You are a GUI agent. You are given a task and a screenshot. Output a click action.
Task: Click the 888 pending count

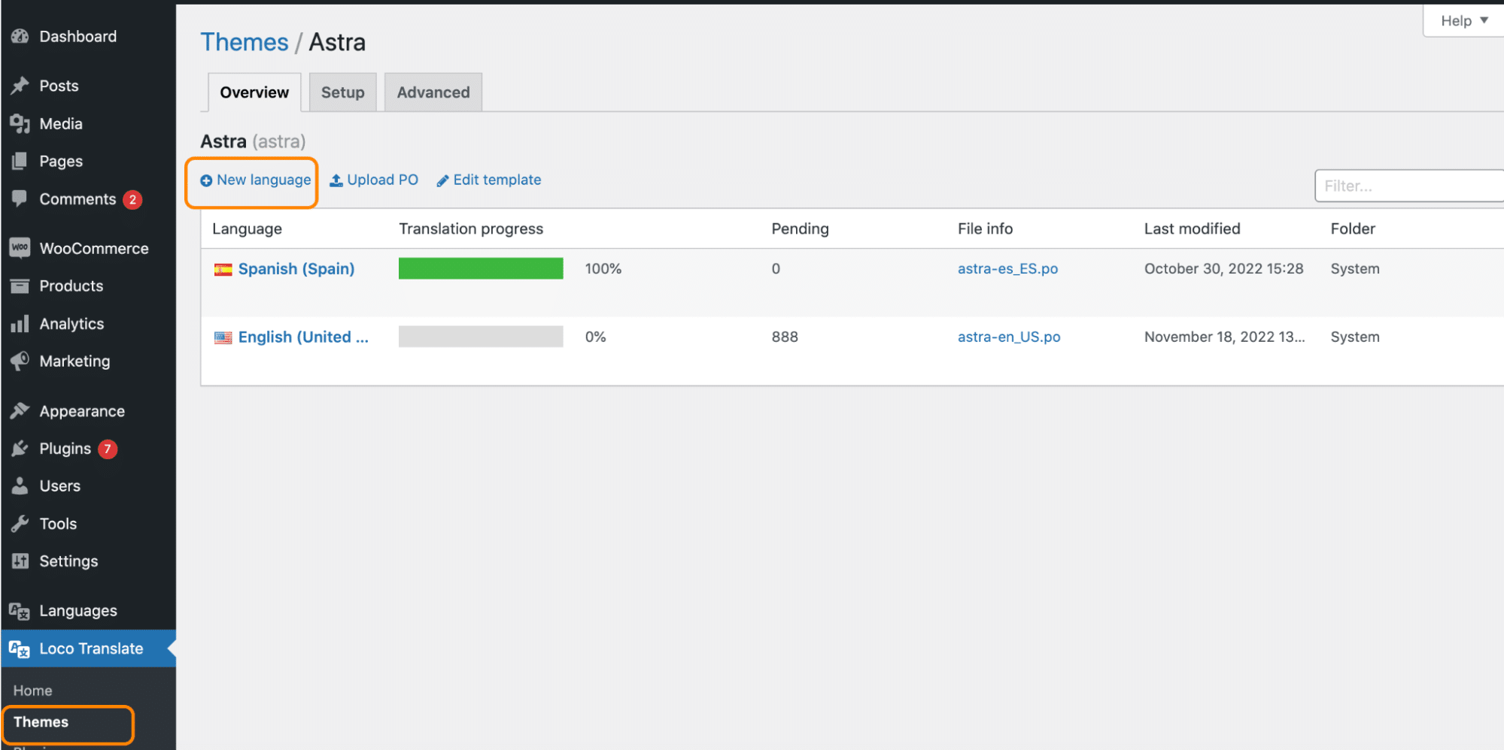[x=785, y=337]
